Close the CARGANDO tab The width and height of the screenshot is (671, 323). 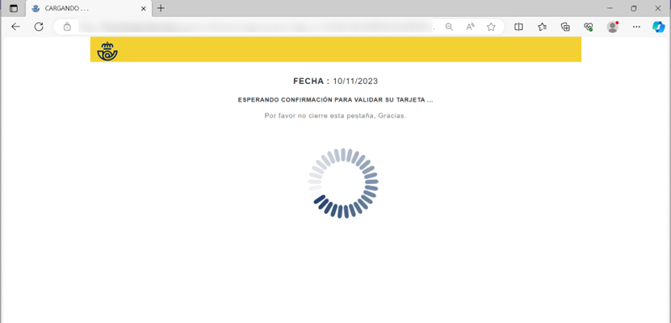[x=144, y=9]
